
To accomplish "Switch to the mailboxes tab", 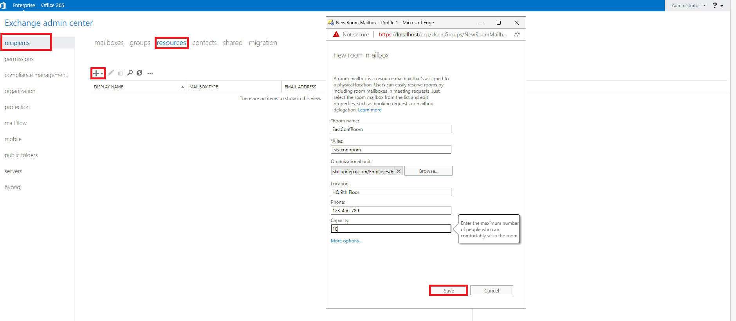I will (x=109, y=43).
